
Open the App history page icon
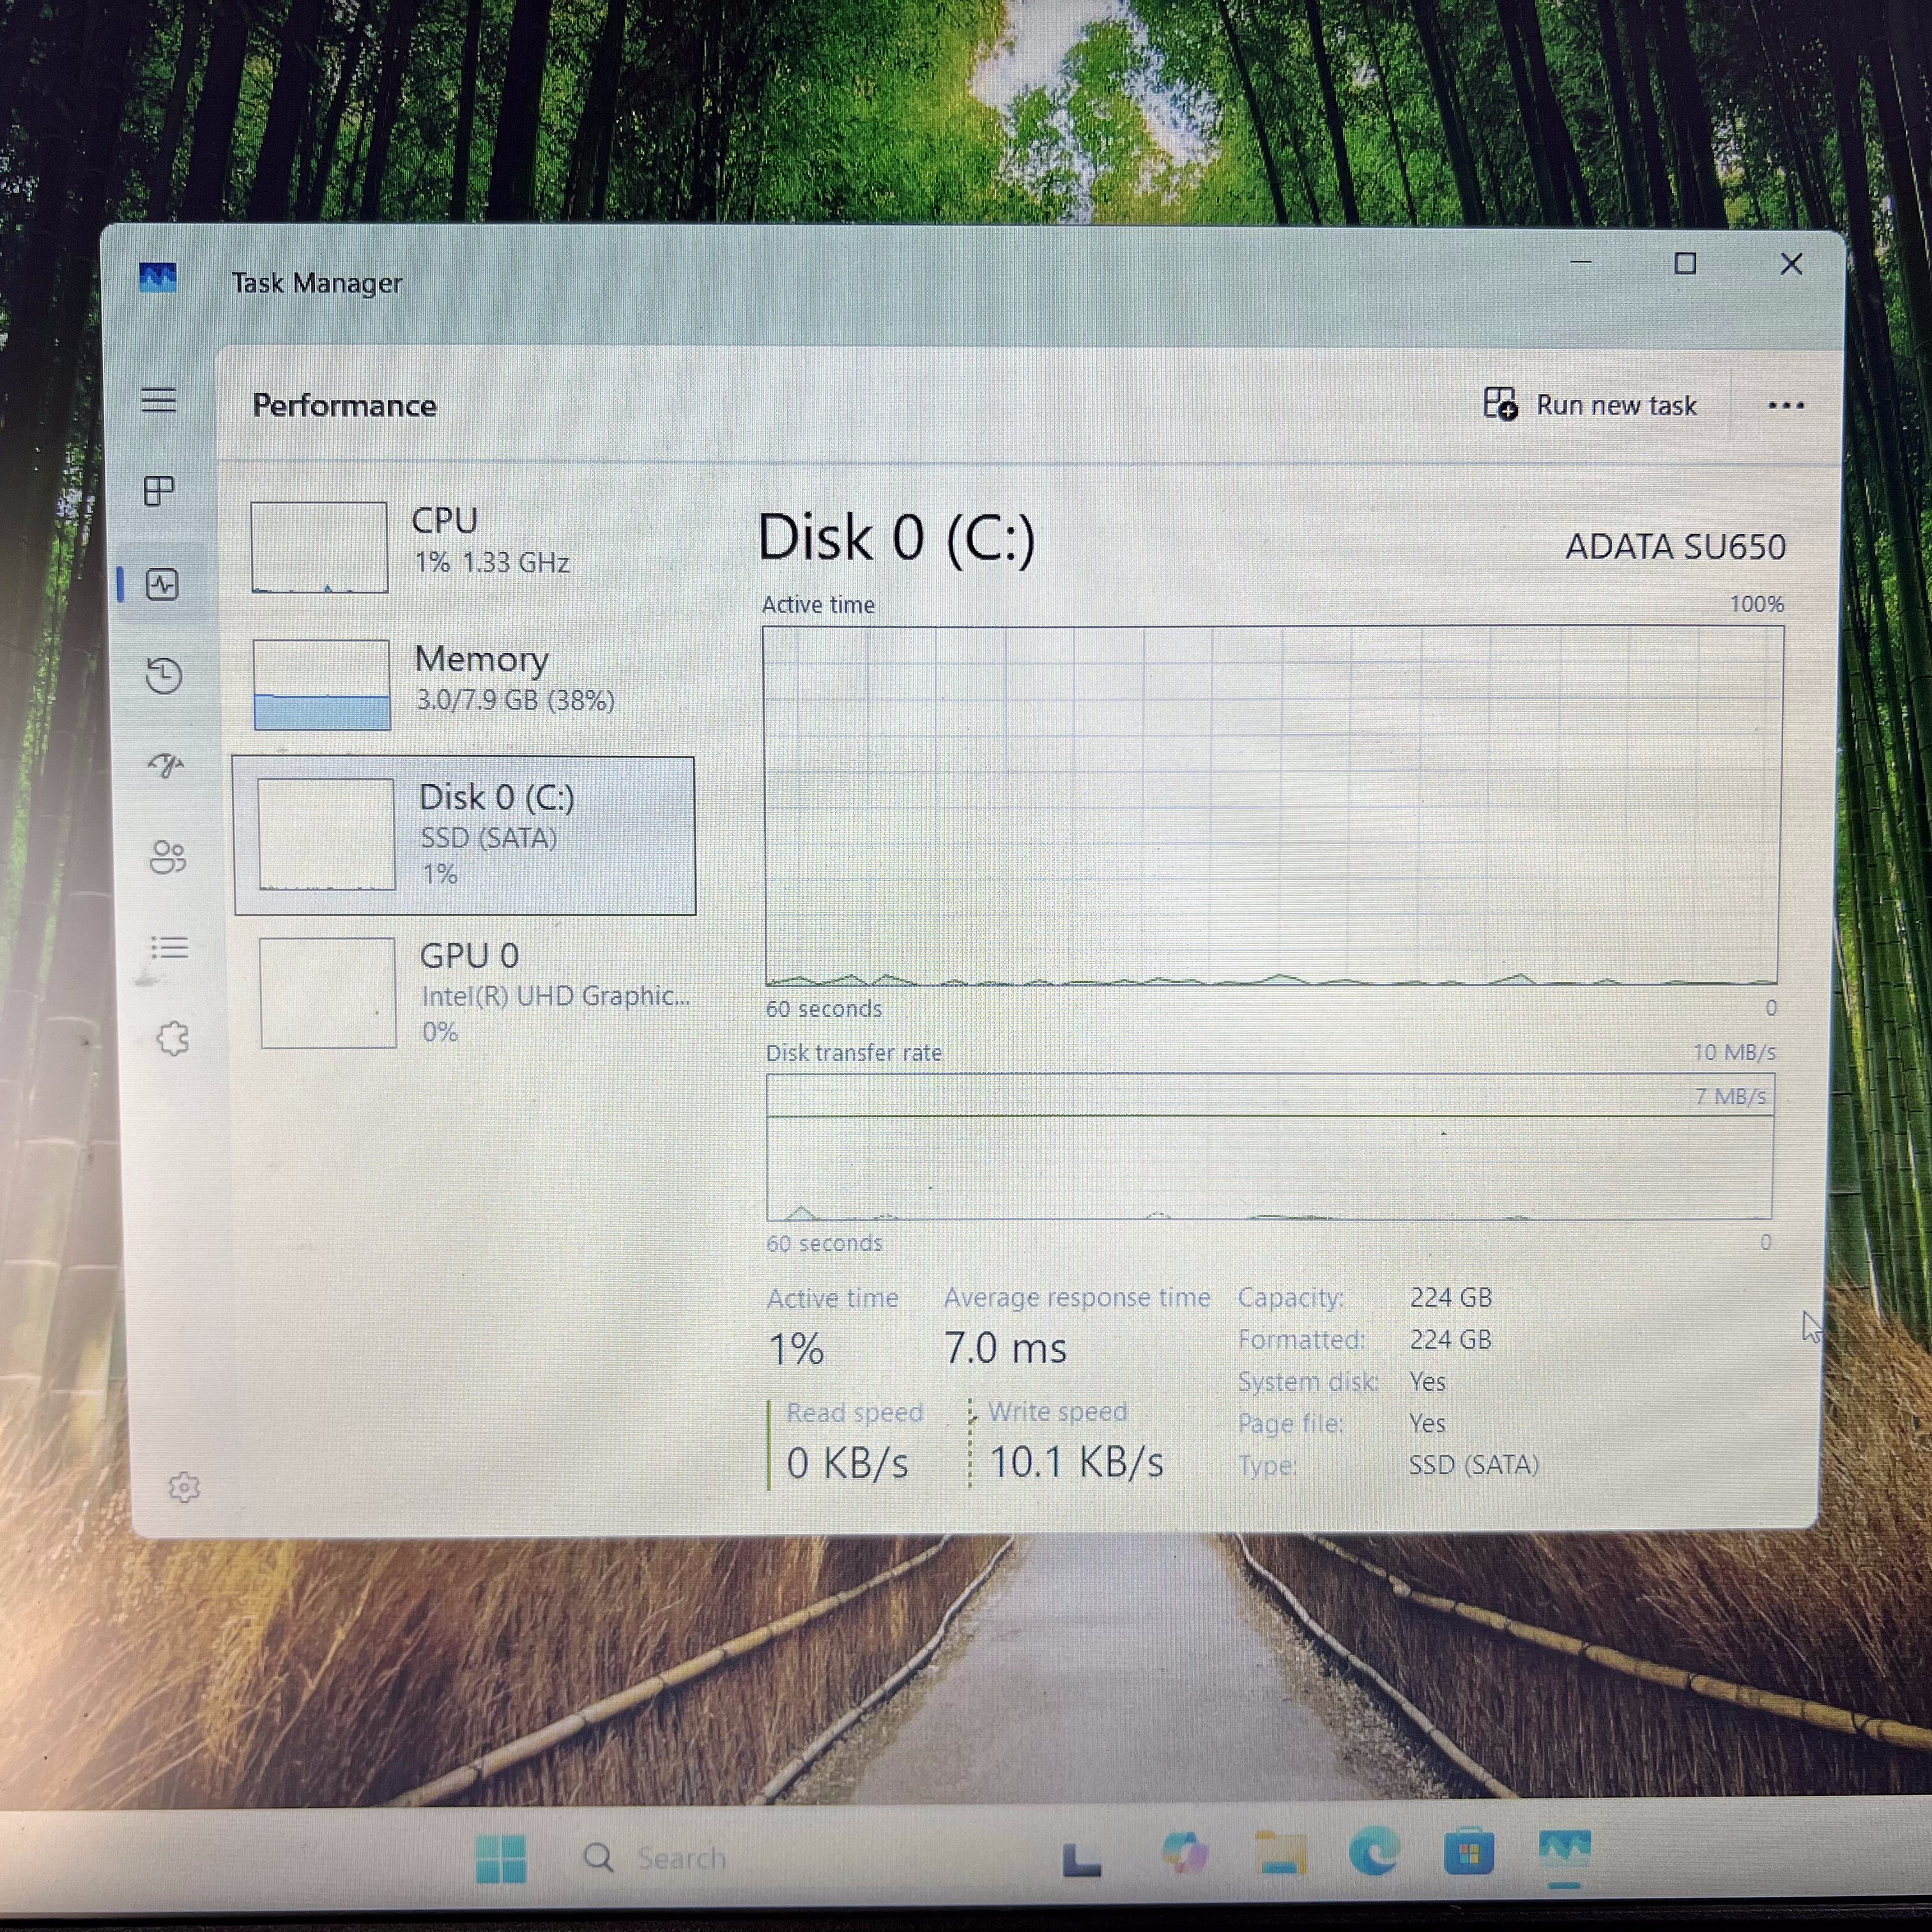click(x=164, y=675)
